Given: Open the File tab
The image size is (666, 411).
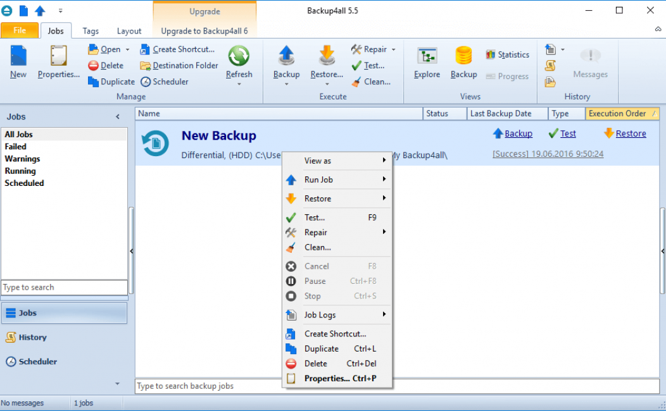Looking at the screenshot, I should pyautogui.click(x=20, y=30).
